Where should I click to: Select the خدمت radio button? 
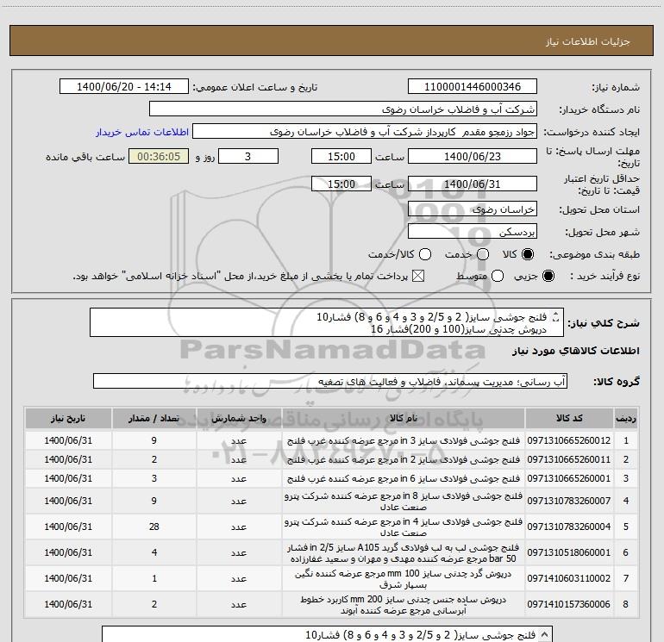pyautogui.click(x=483, y=254)
